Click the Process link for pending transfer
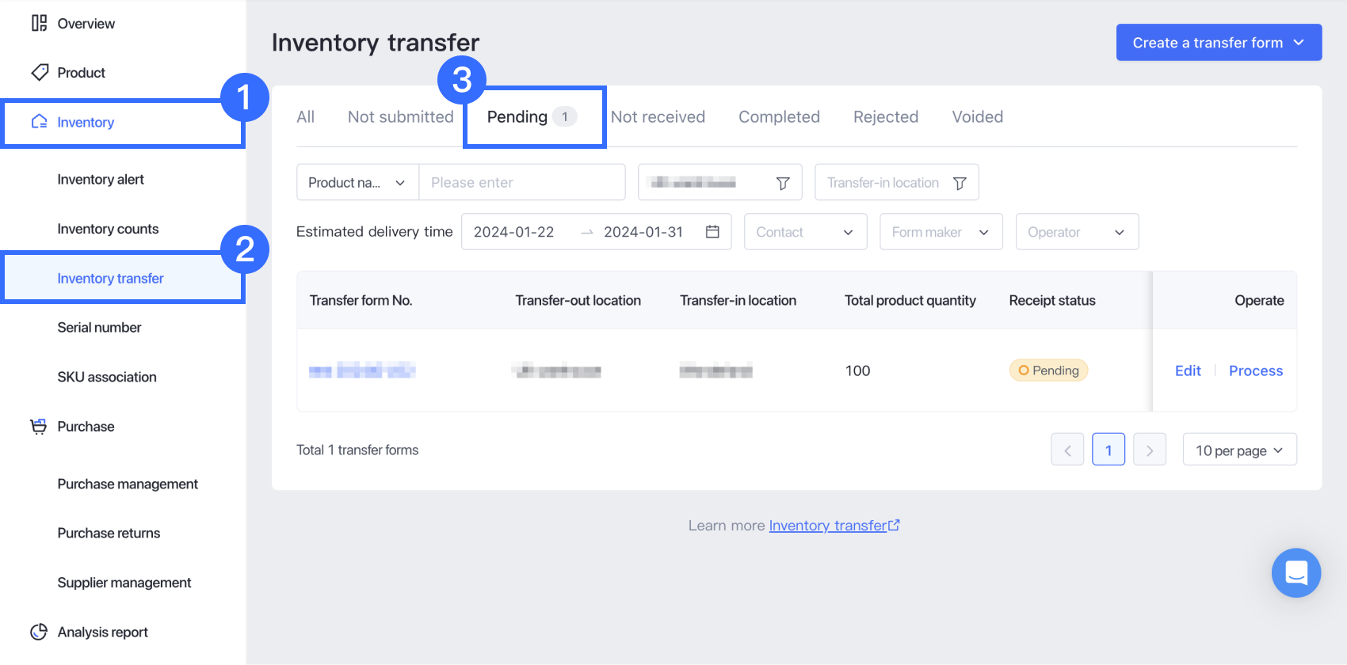The height and width of the screenshot is (665, 1347). point(1255,370)
